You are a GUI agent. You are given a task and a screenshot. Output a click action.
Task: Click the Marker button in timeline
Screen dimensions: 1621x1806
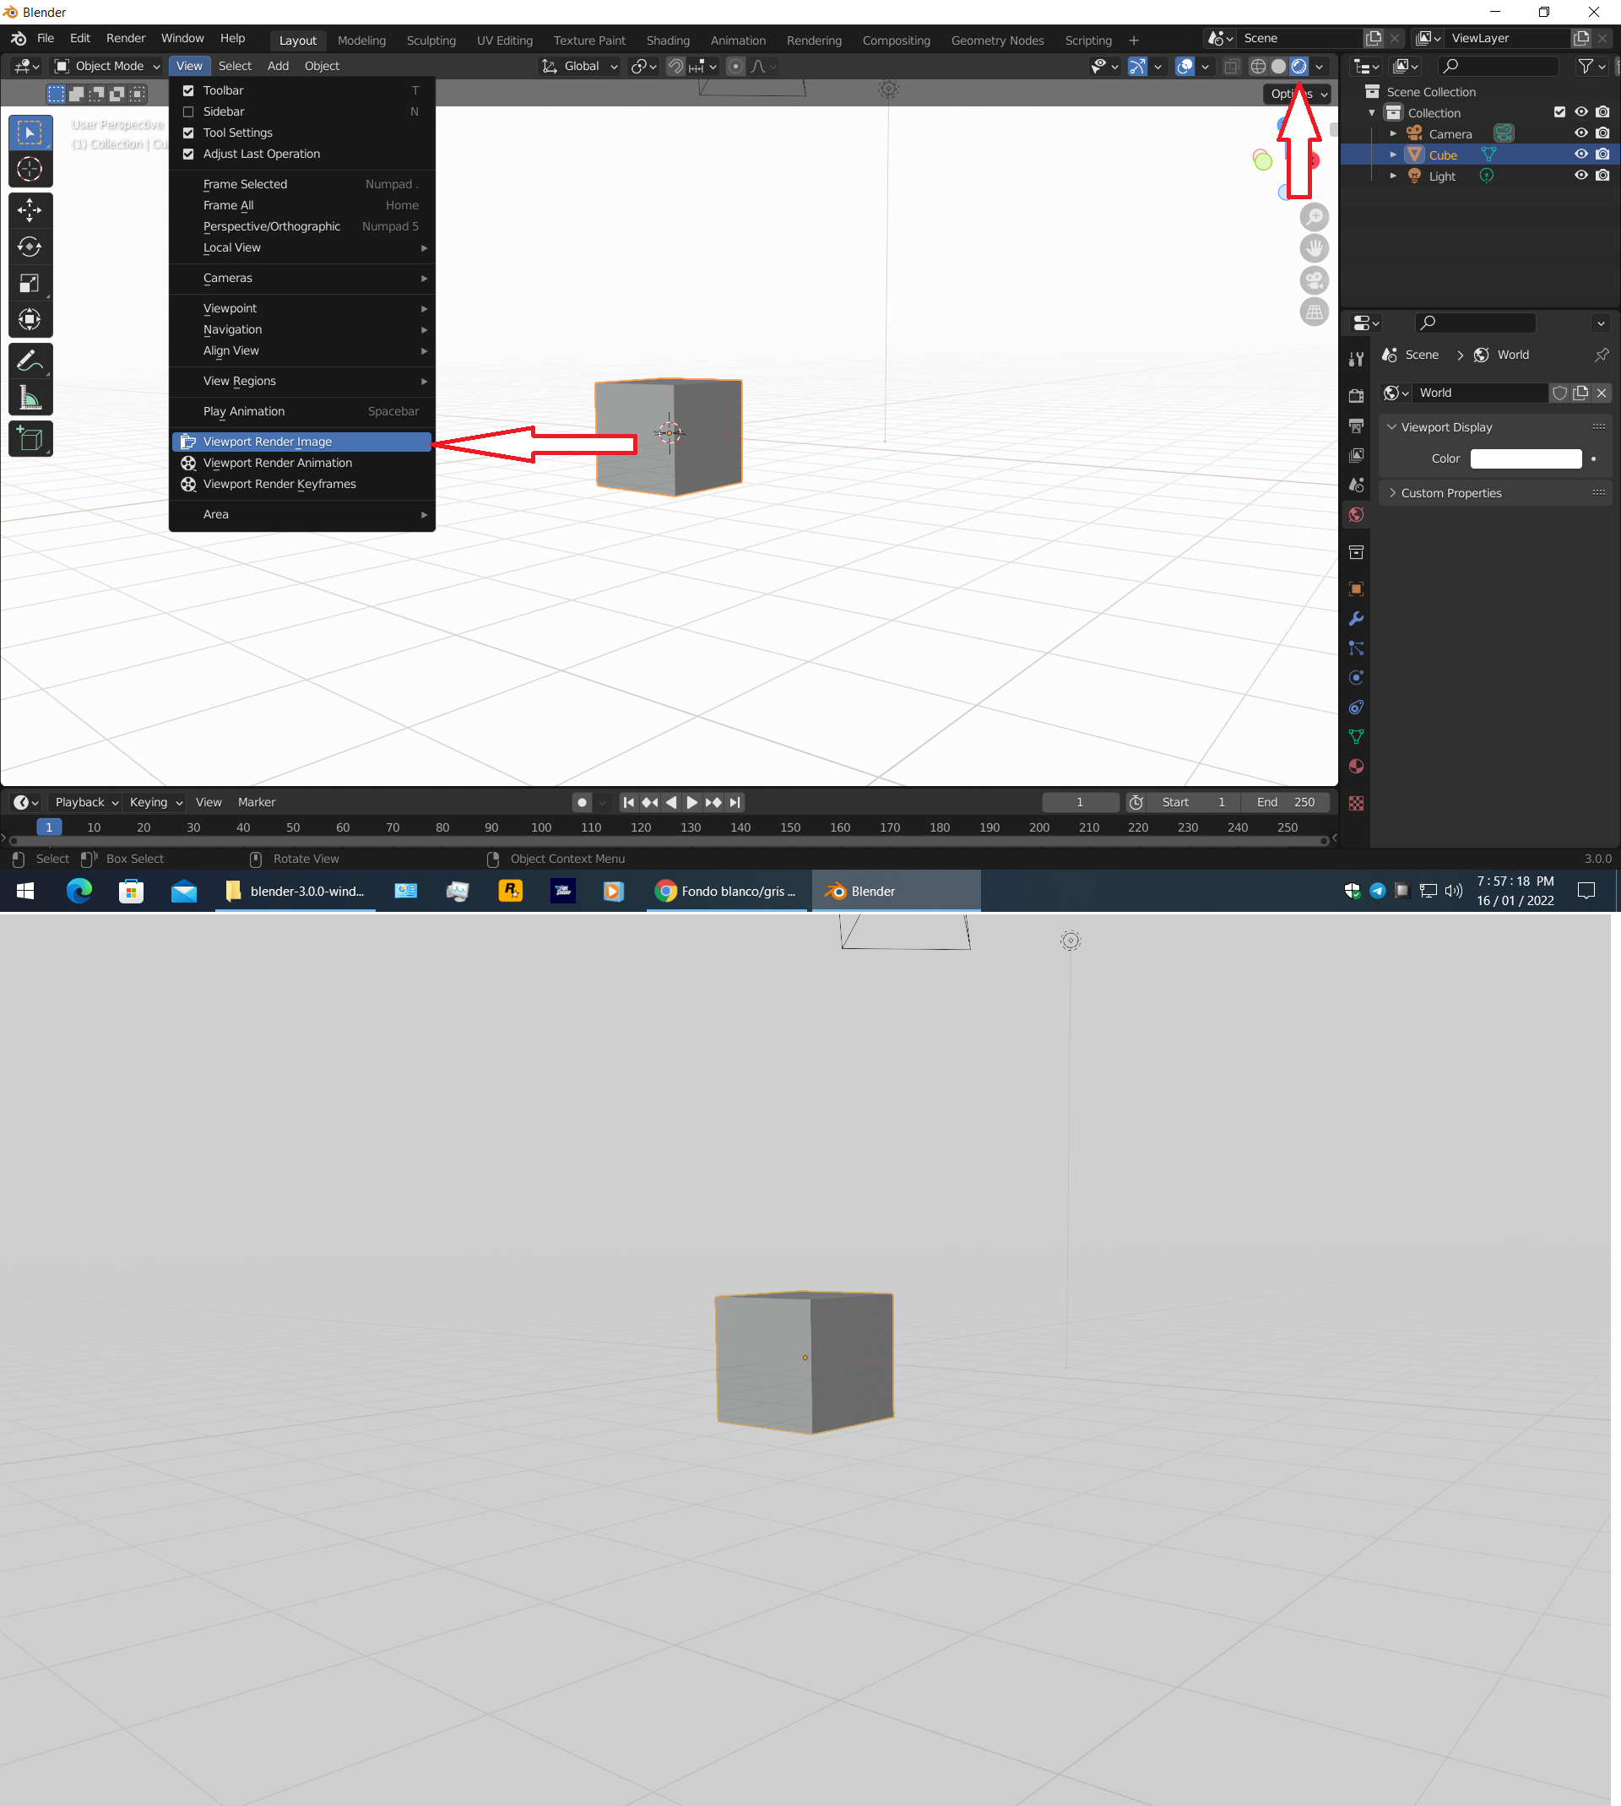(257, 802)
